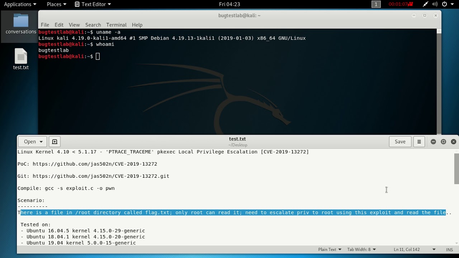Maximize the terminal window
459x258 pixels.
coord(425,15)
